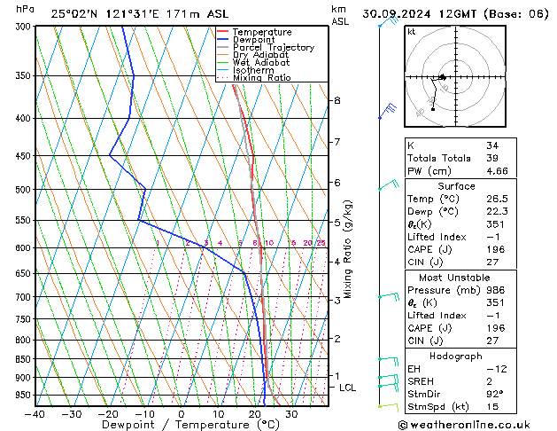
Task: Click the LCL level marker
Action: (x=347, y=388)
